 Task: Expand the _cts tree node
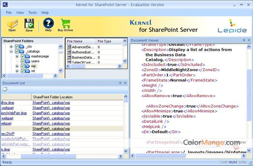click(x=11, y=47)
